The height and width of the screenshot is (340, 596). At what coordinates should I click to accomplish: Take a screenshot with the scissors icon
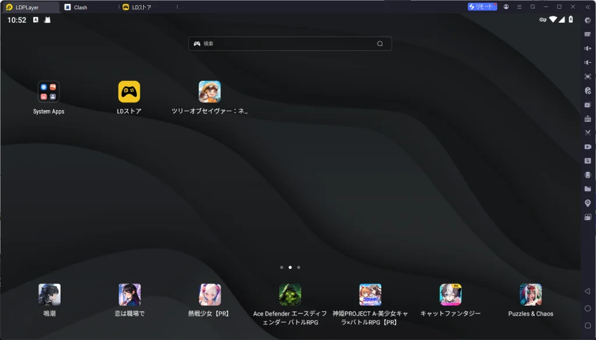[x=588, y=133]
